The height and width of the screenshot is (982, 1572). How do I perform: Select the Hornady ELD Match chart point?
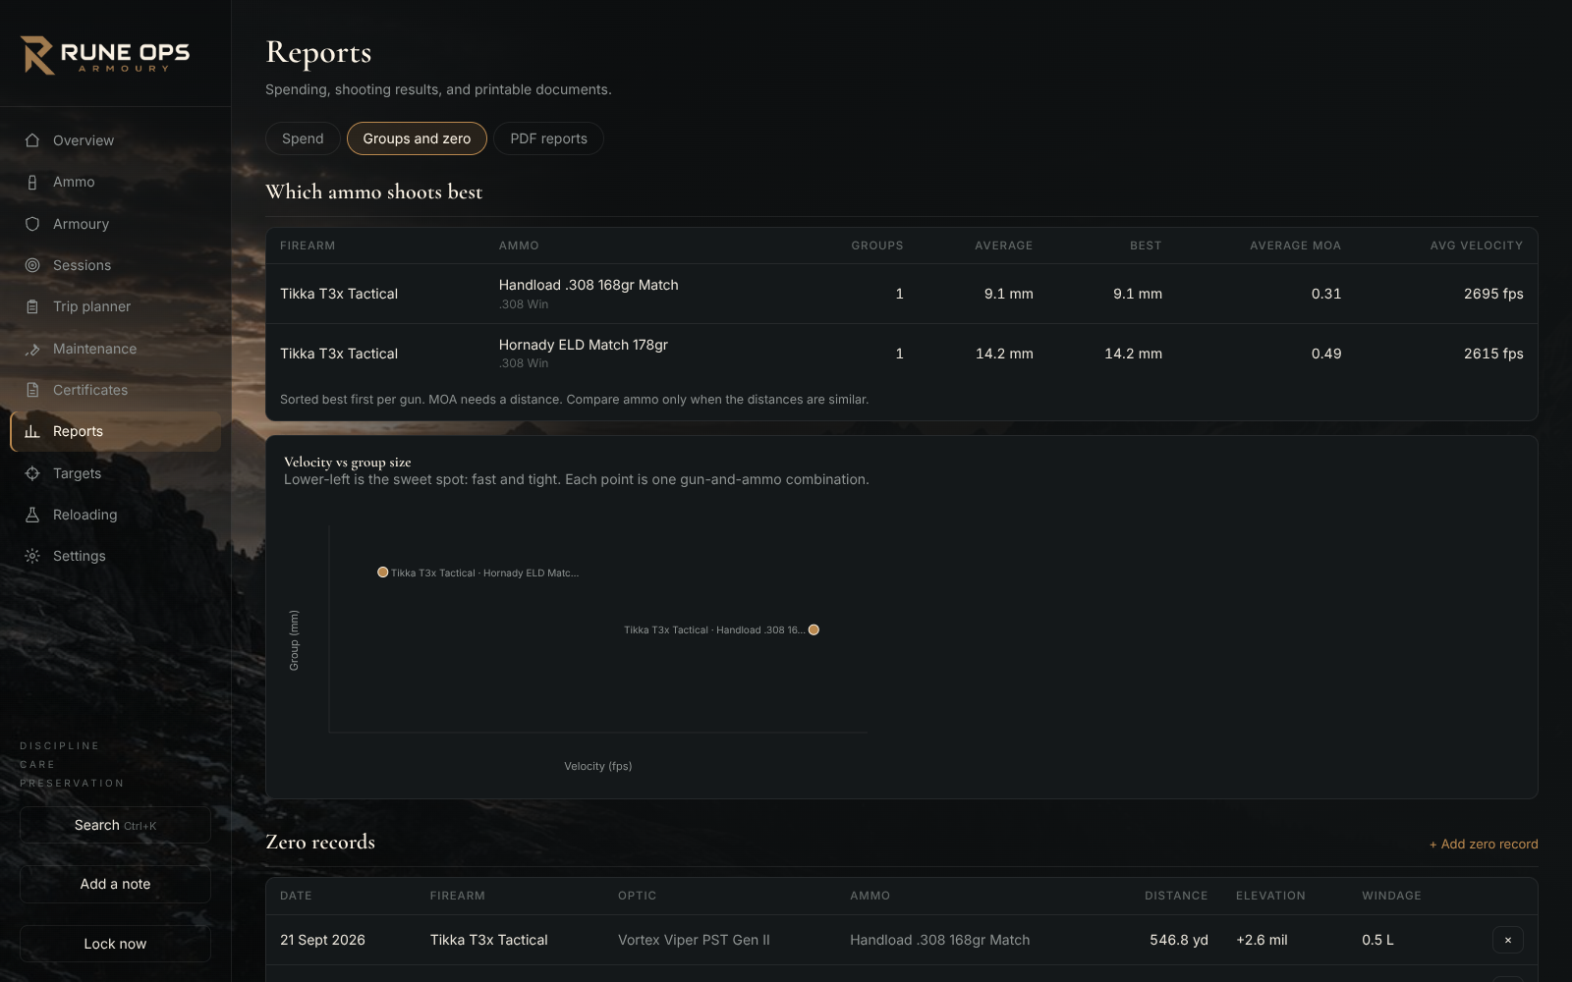point(383,573)
